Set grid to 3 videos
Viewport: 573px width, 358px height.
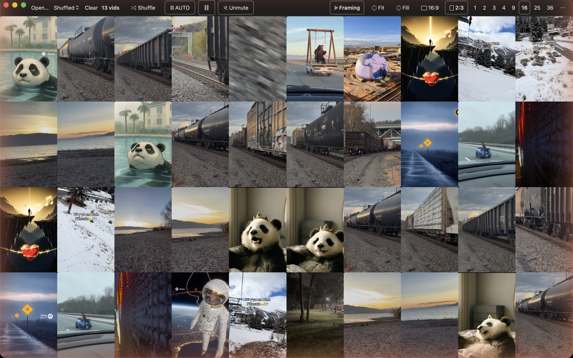pyautogui.click(x=494, y=8)
